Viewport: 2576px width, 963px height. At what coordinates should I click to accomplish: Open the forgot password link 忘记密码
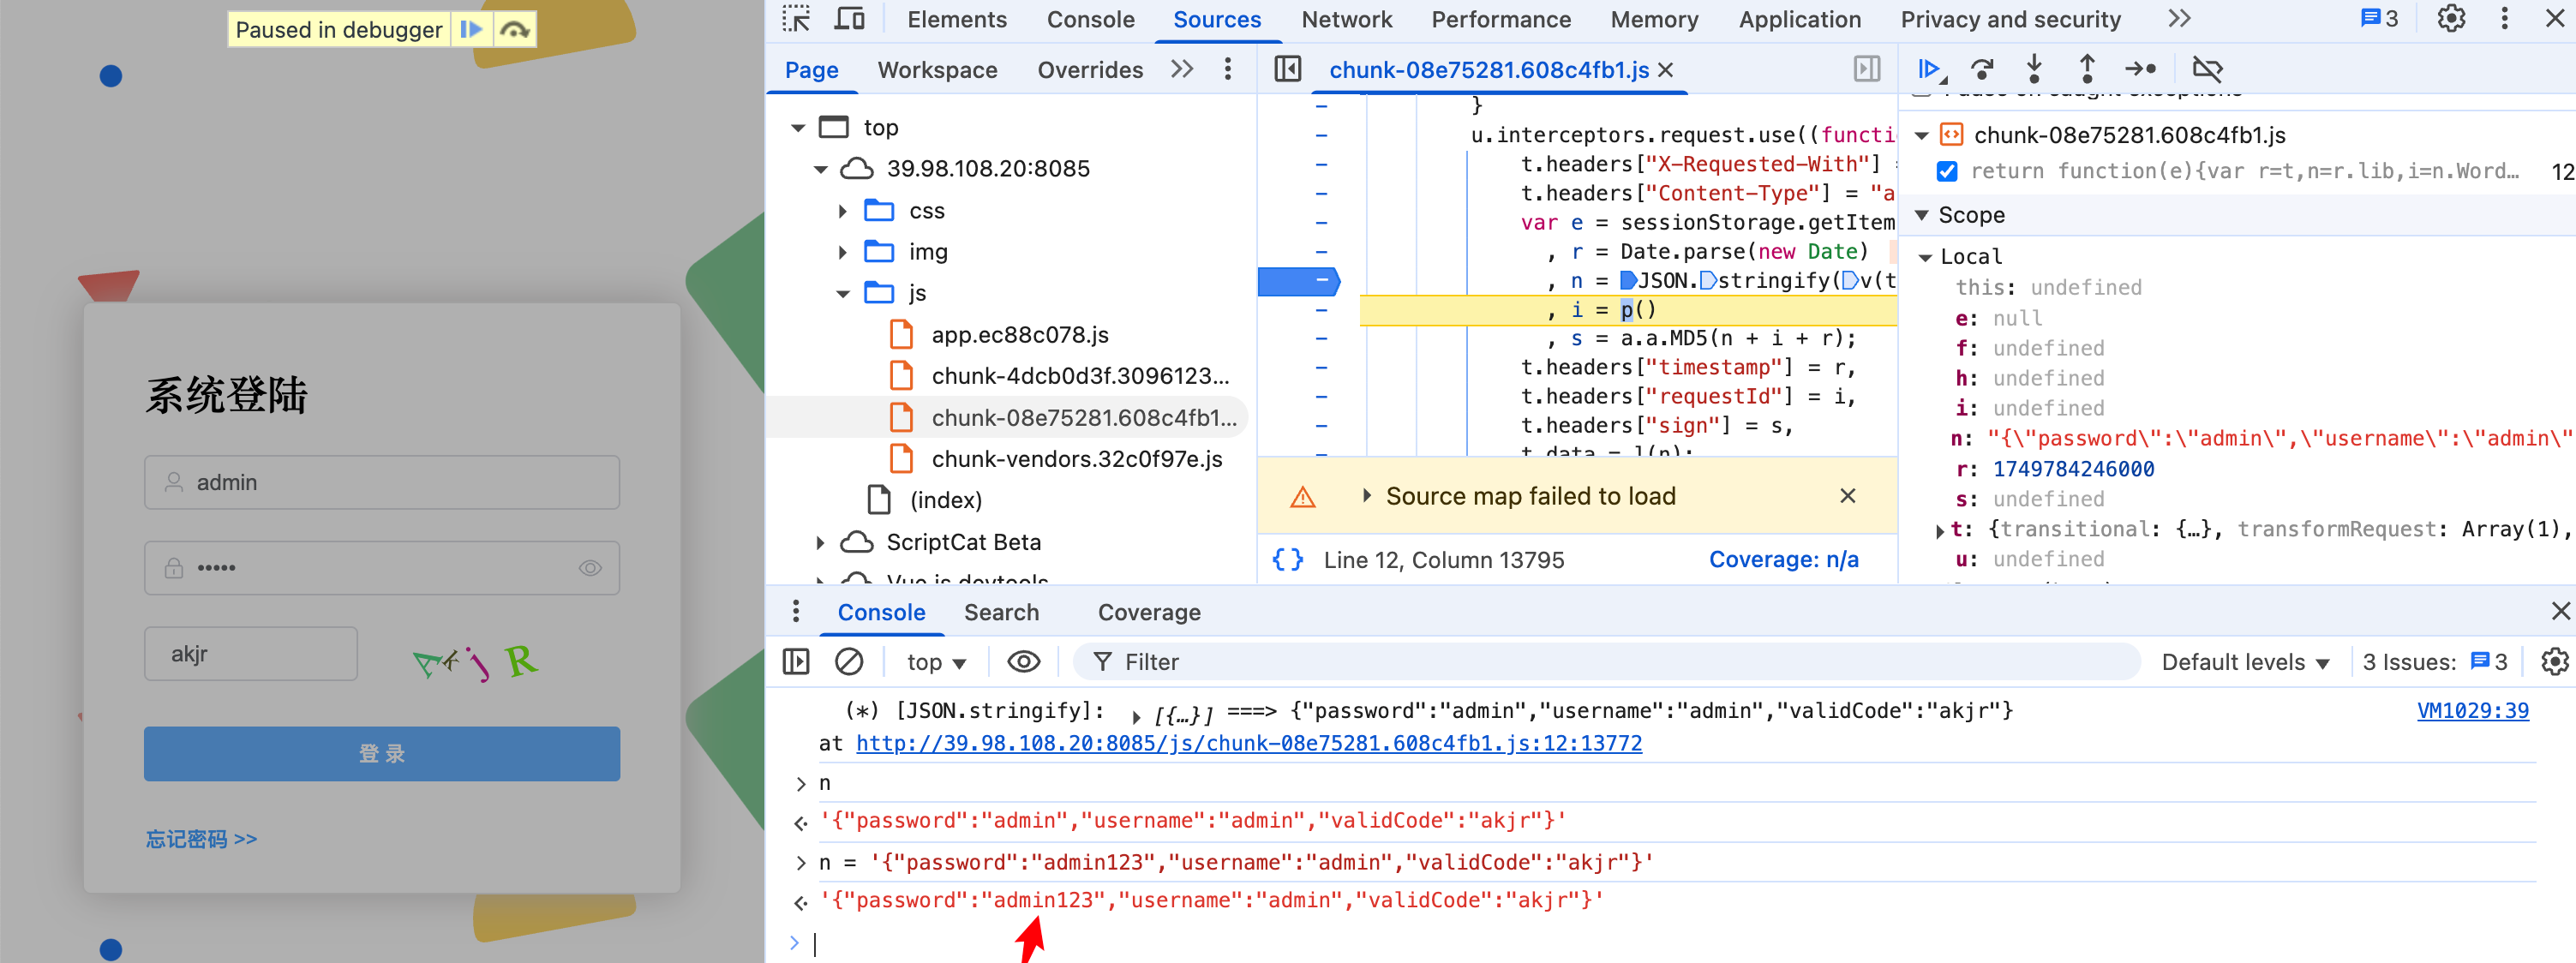pos(202,838)
